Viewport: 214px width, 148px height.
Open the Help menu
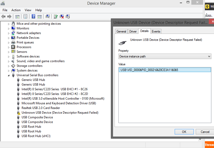click(x=39, y=10)
